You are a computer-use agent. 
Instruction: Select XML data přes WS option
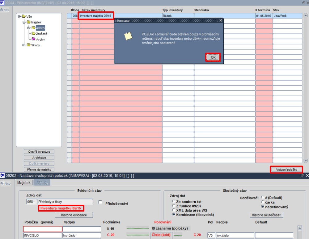pos(174,210)
